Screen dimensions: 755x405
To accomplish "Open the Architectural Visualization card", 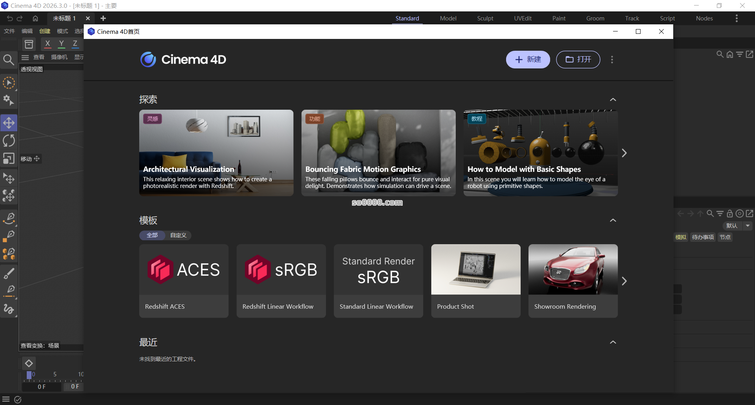I will point(216,153).
